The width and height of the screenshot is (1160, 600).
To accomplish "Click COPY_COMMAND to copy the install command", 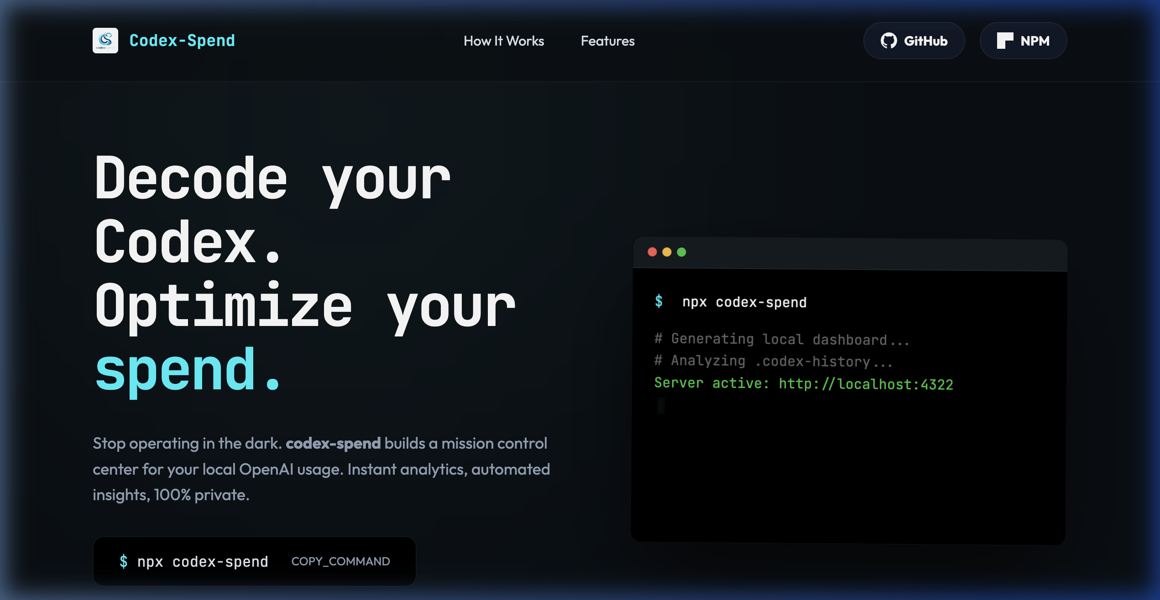I will click(x=340, y=561).
